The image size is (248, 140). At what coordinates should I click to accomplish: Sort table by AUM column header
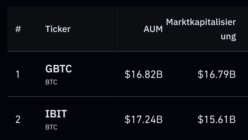[x=153, y=29]
